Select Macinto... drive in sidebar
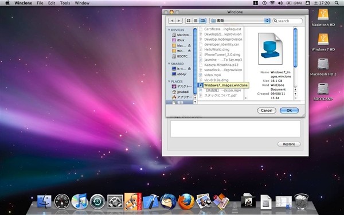Image resolution: width=344 pixels, height=215 pixels. click(x=182, y=34)
